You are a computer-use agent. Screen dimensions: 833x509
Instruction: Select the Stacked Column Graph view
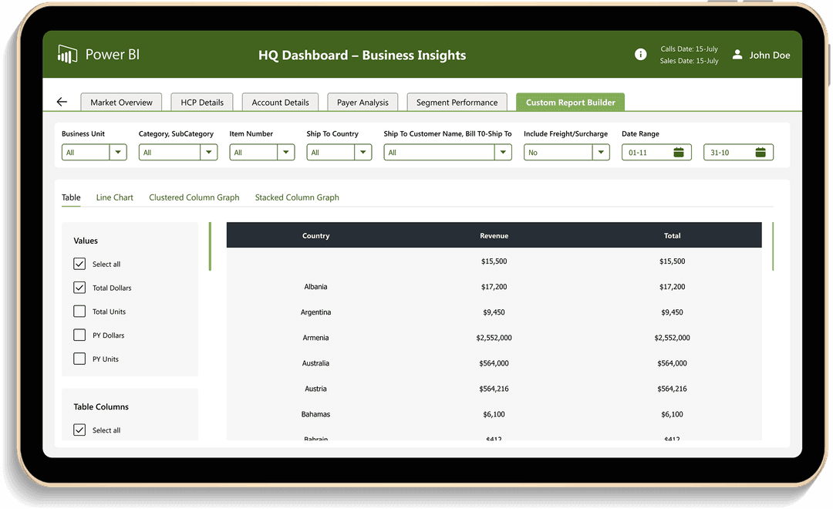click(297, 197)
